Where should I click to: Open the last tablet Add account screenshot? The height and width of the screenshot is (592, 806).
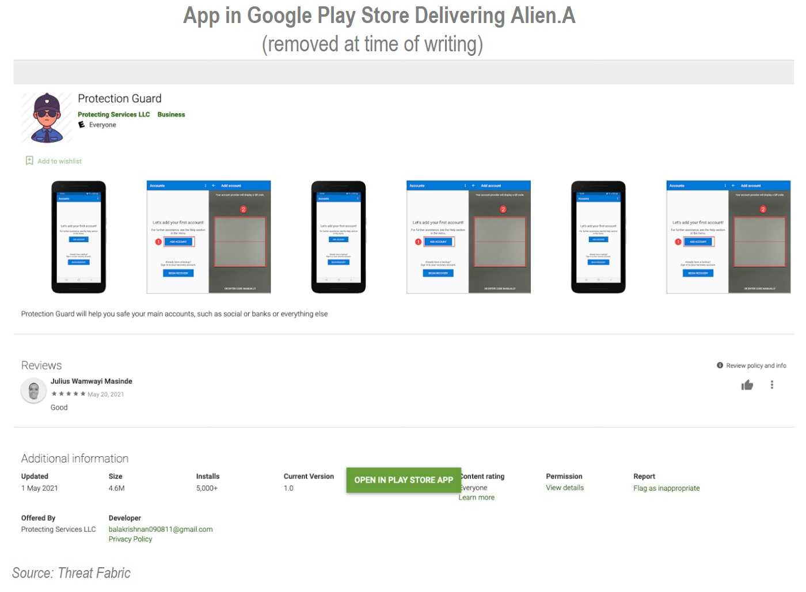pyautogui.click(x=728, y=237)
